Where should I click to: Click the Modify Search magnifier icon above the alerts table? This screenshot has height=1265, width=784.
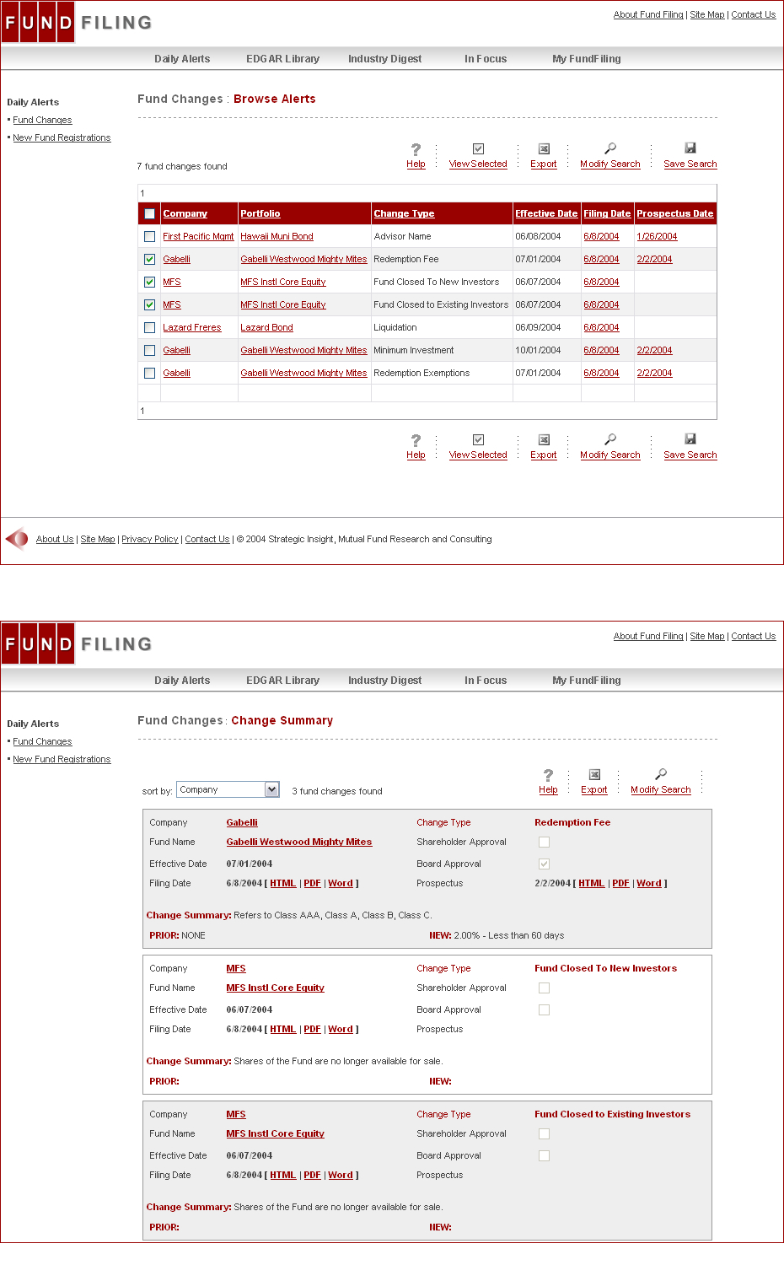click(610, 148)
